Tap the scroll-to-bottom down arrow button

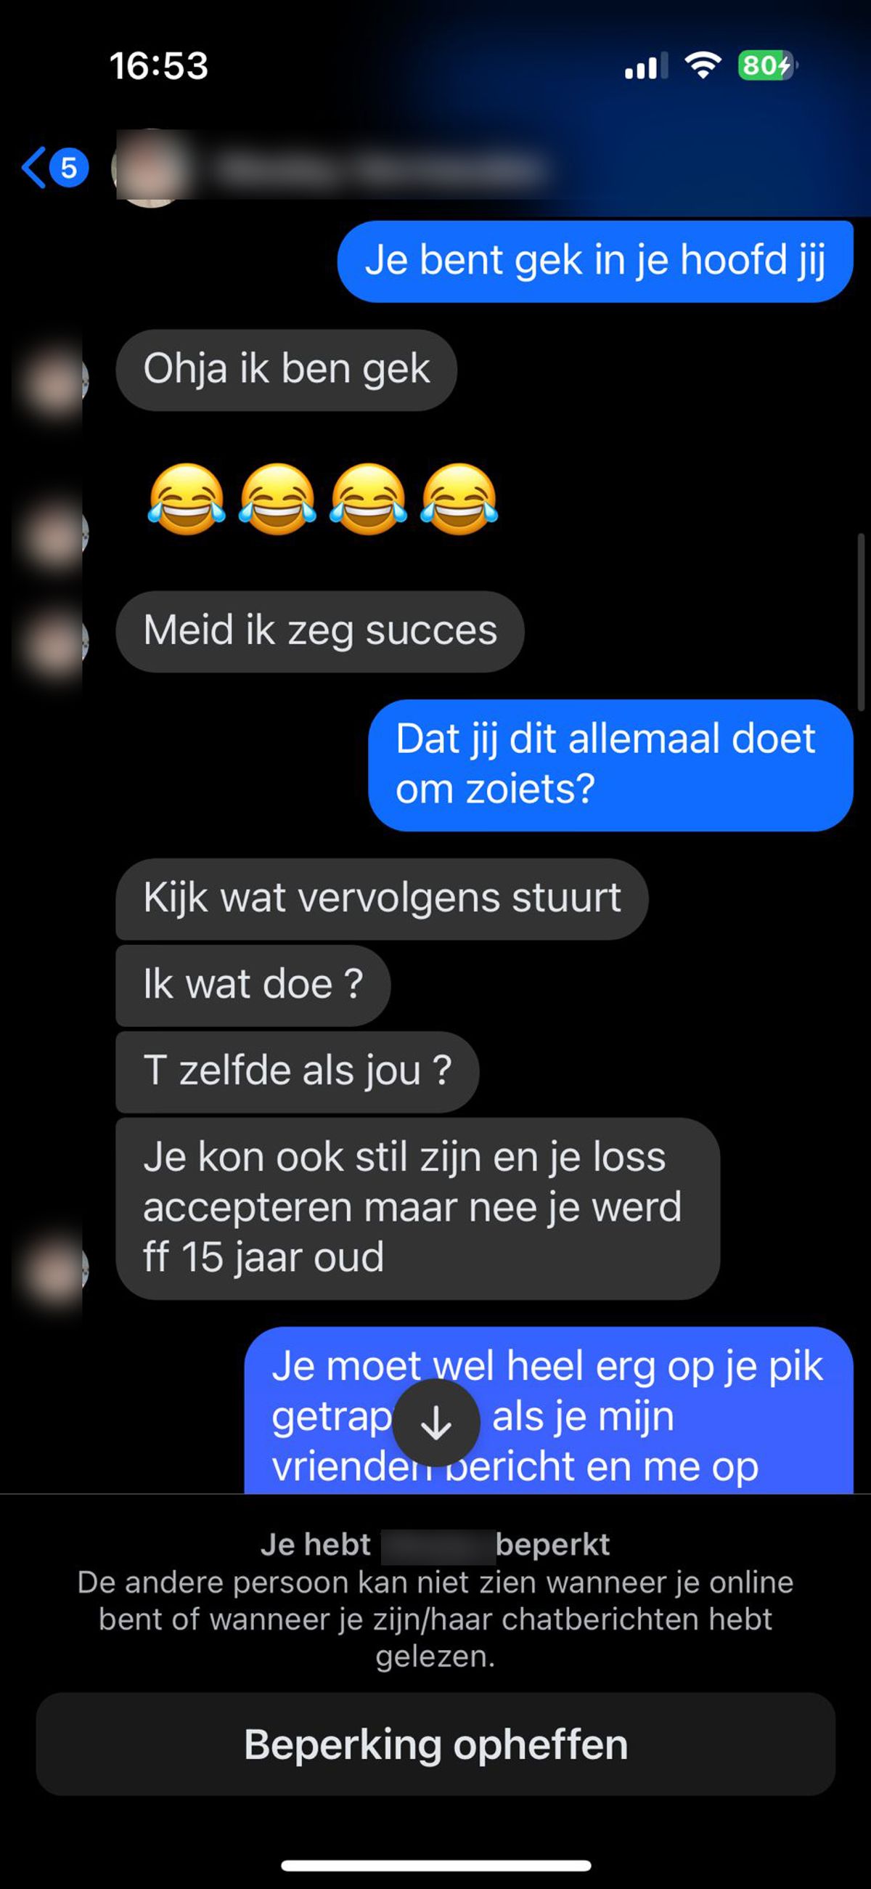coord(436,1423)
